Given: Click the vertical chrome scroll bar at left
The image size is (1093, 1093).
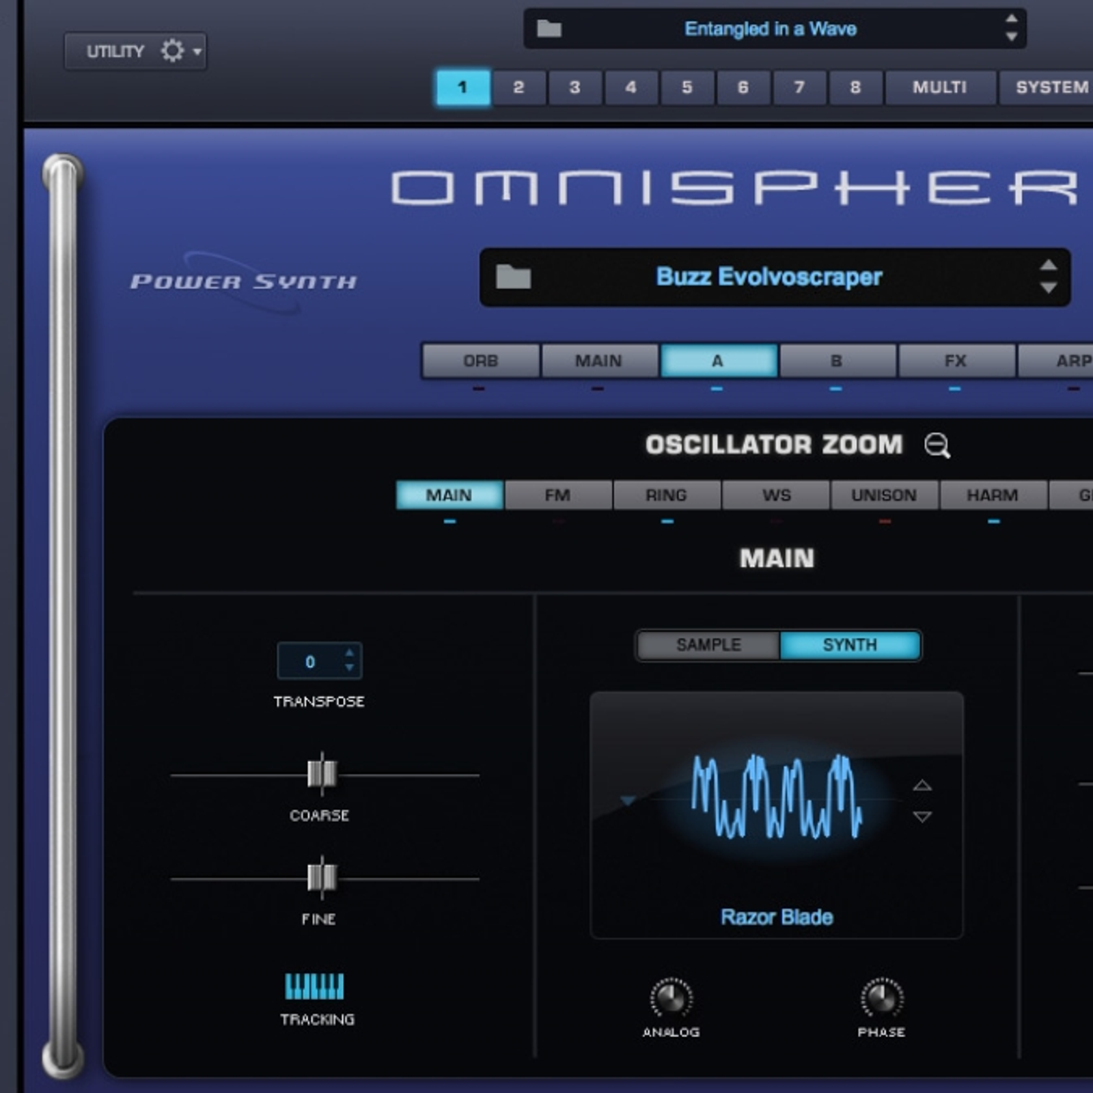Looking at the screenshot, I should point(63,615).
